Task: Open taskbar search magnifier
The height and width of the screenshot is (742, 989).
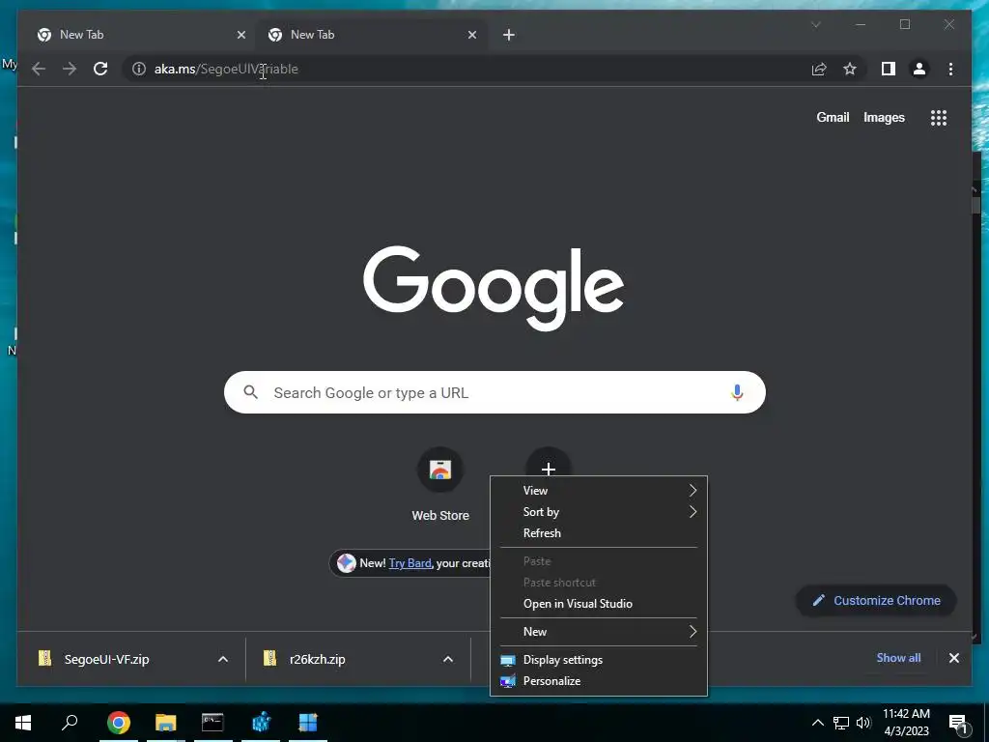Action: [x=70, y=723]
